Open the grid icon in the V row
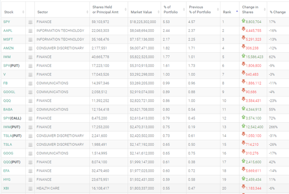The image size is (289, 194). [30, 75]
